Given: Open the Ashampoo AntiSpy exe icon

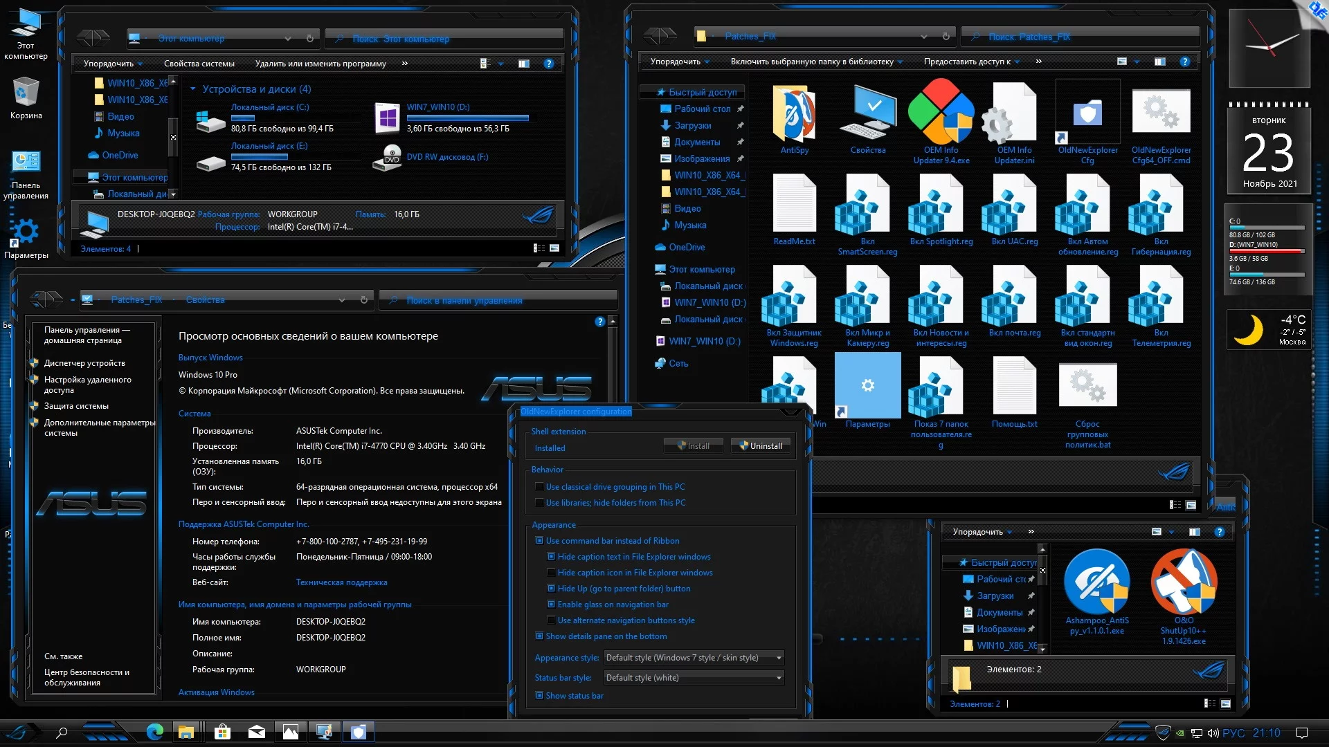Looking at the screenshot, I should click(x=1096, y=582).
